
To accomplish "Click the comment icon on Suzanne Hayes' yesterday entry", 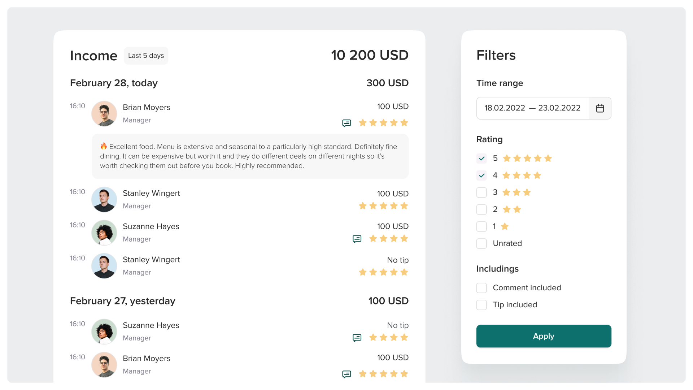I will click(x=357, y=338).
